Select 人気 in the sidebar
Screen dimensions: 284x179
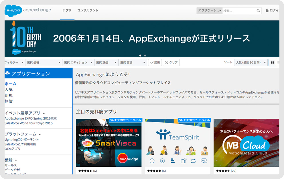point(9,90)
